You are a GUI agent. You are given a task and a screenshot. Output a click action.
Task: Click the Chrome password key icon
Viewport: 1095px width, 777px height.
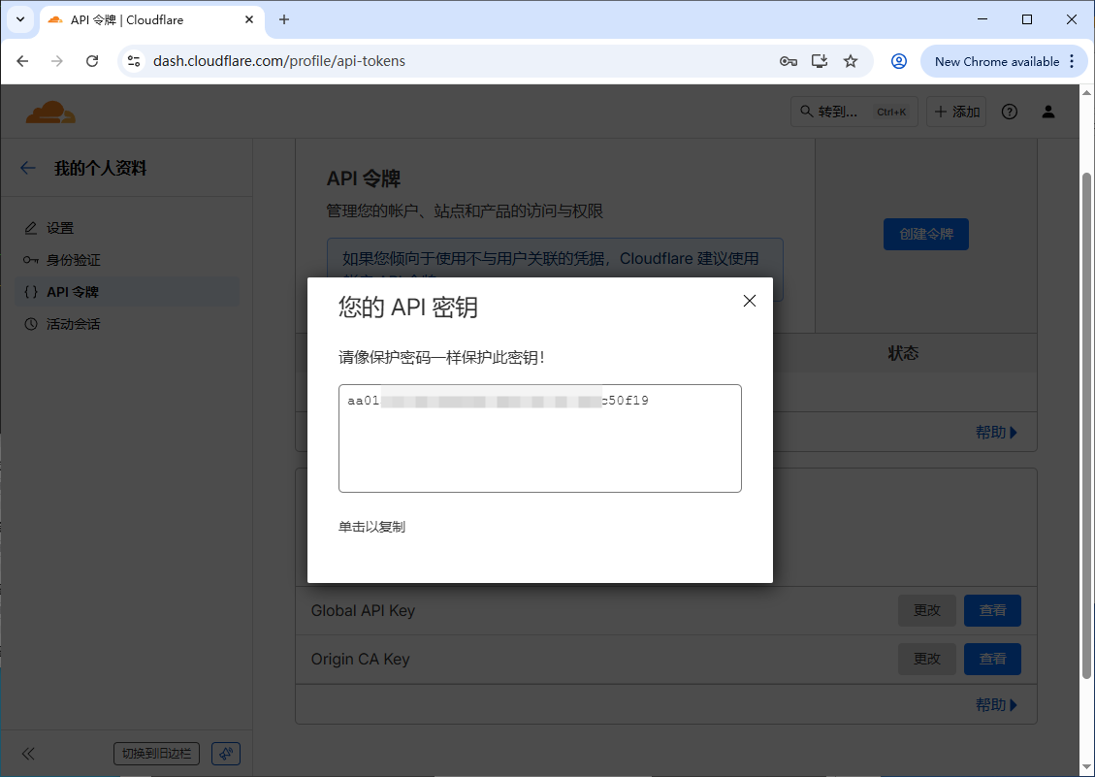789,61
